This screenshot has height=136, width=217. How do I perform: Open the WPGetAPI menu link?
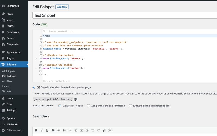(12, 124)
